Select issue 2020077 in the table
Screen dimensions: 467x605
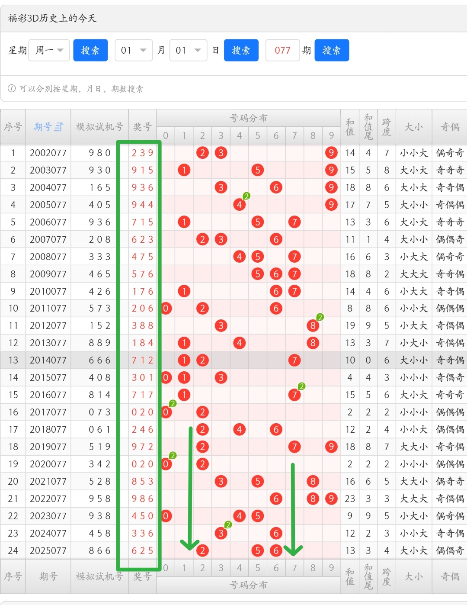coord(48,464)
